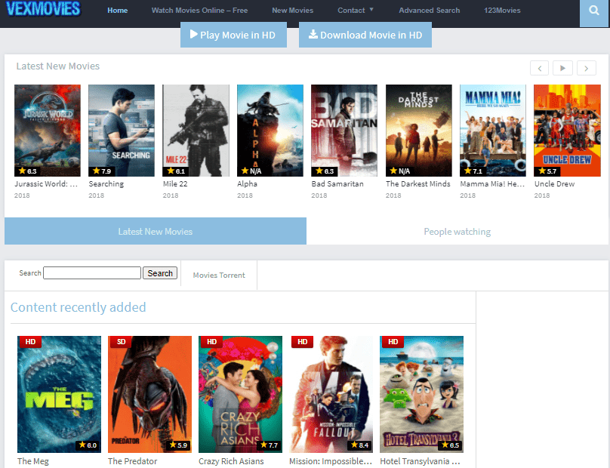Click the HD badge on The Meg
This screenshot has width=610, height=468.
click(30, 342)
